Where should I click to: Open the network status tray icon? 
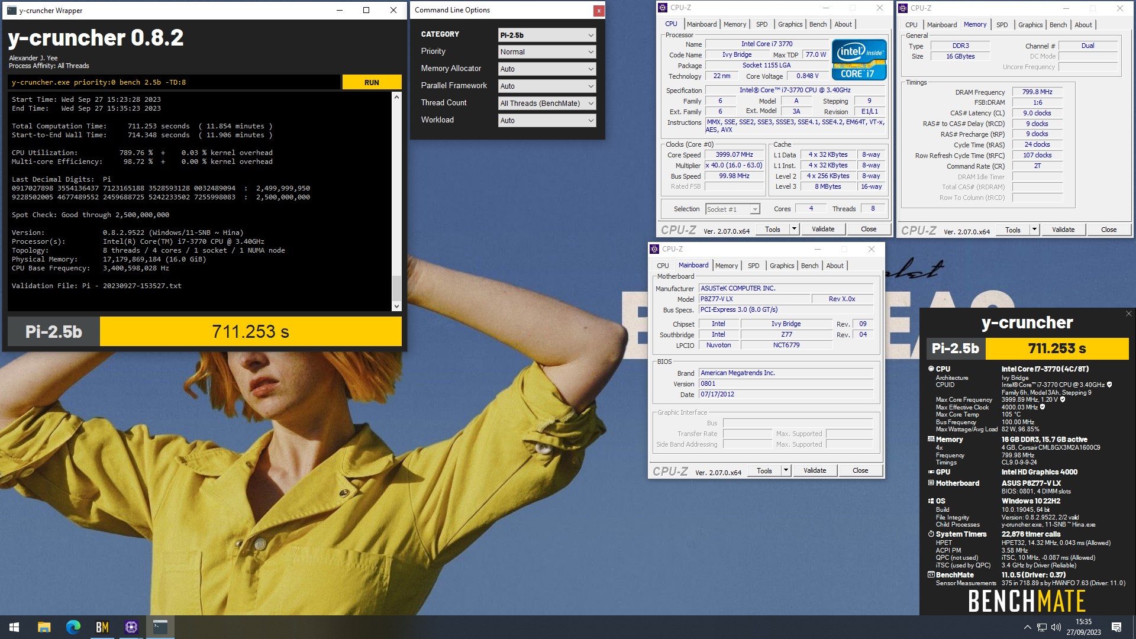pos(1042,627)
